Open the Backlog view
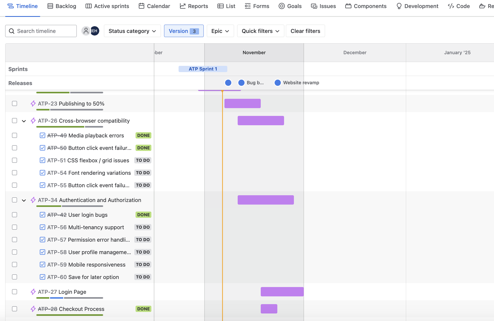This screenshot has width=494, height=321. pos(62,6)
